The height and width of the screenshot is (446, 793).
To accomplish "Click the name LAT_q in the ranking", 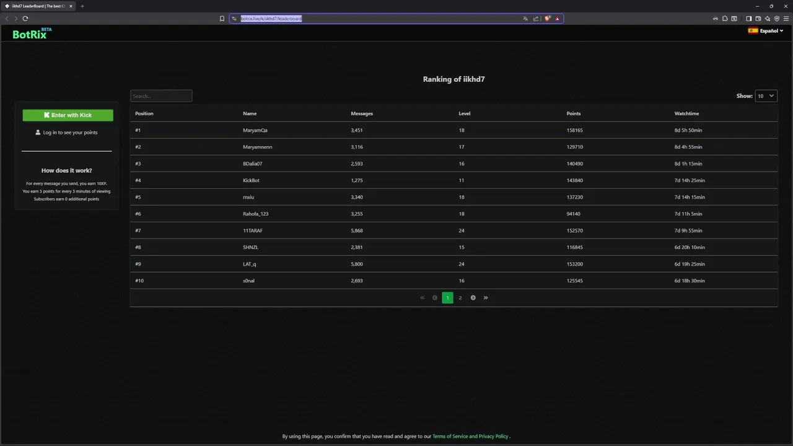I will pos(249,265).
